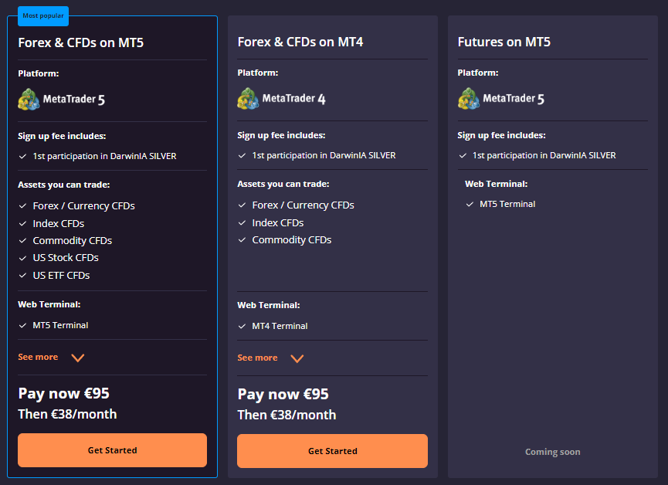This screenshot has height=485, width=668.
Task: Click checkmark next to Futures MT5 Terminal
Action: coord(470,205)
